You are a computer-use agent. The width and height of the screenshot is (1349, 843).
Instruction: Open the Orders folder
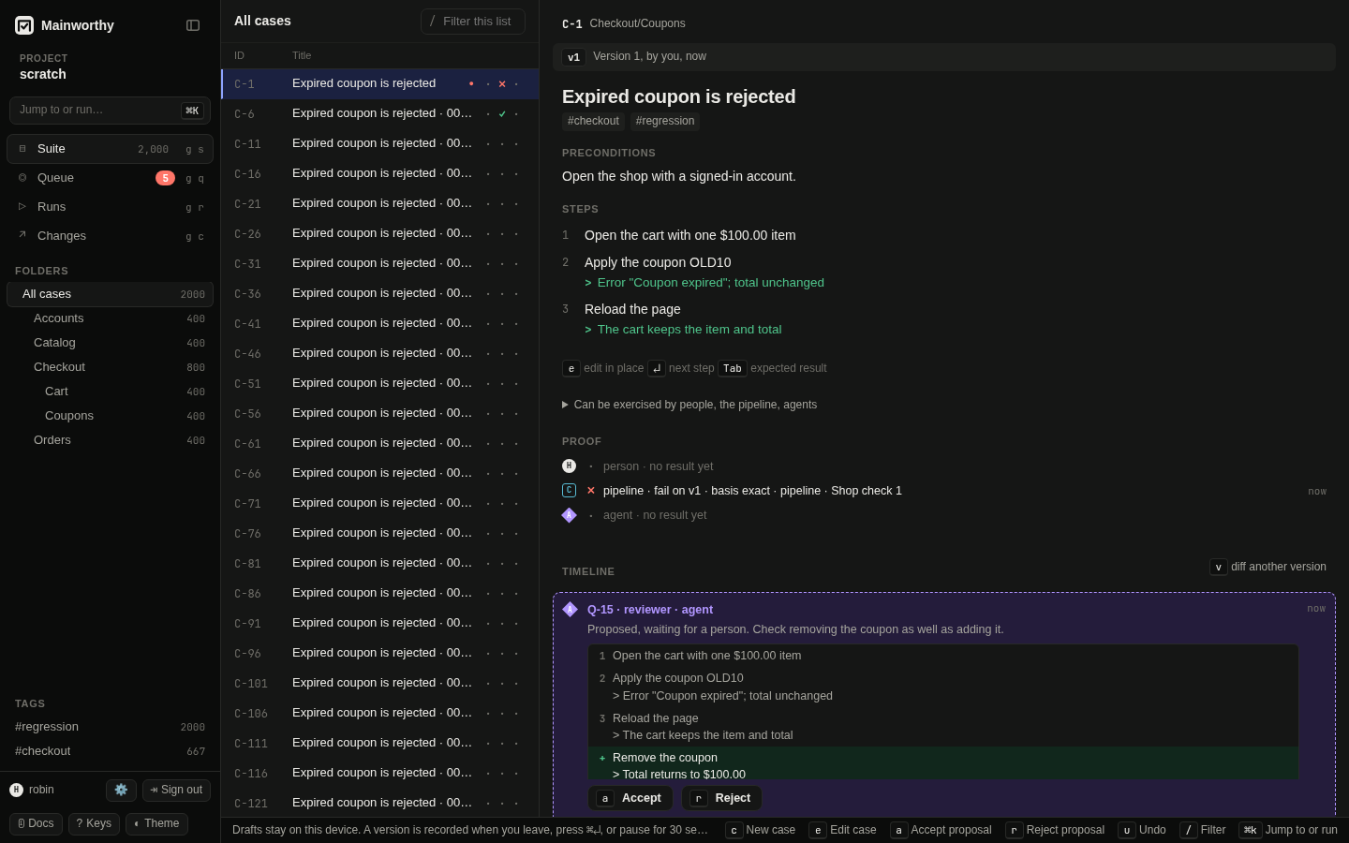click(x=111, y=440)
